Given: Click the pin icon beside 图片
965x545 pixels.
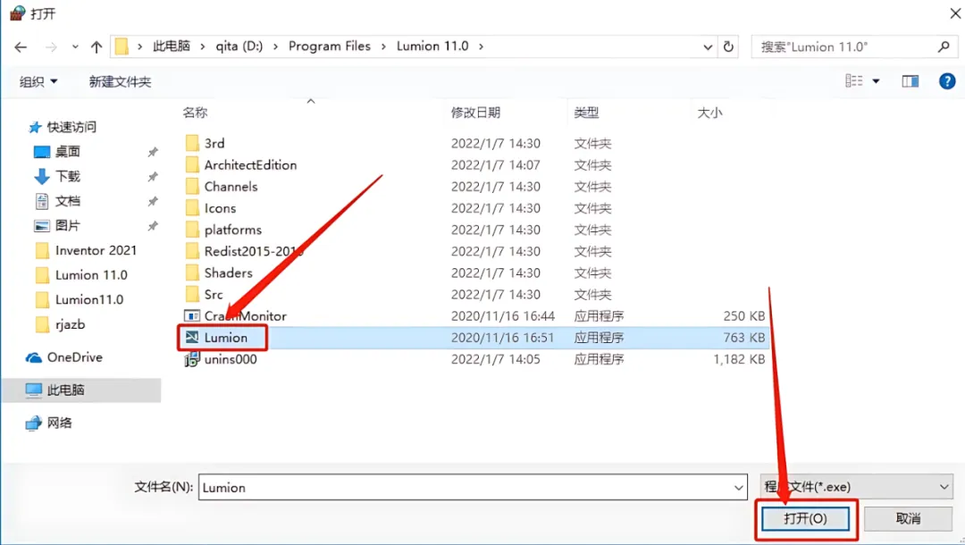Looking at the screenshot, I should click(153, 226).
